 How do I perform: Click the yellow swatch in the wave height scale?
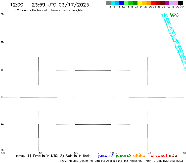coord(140,3)
